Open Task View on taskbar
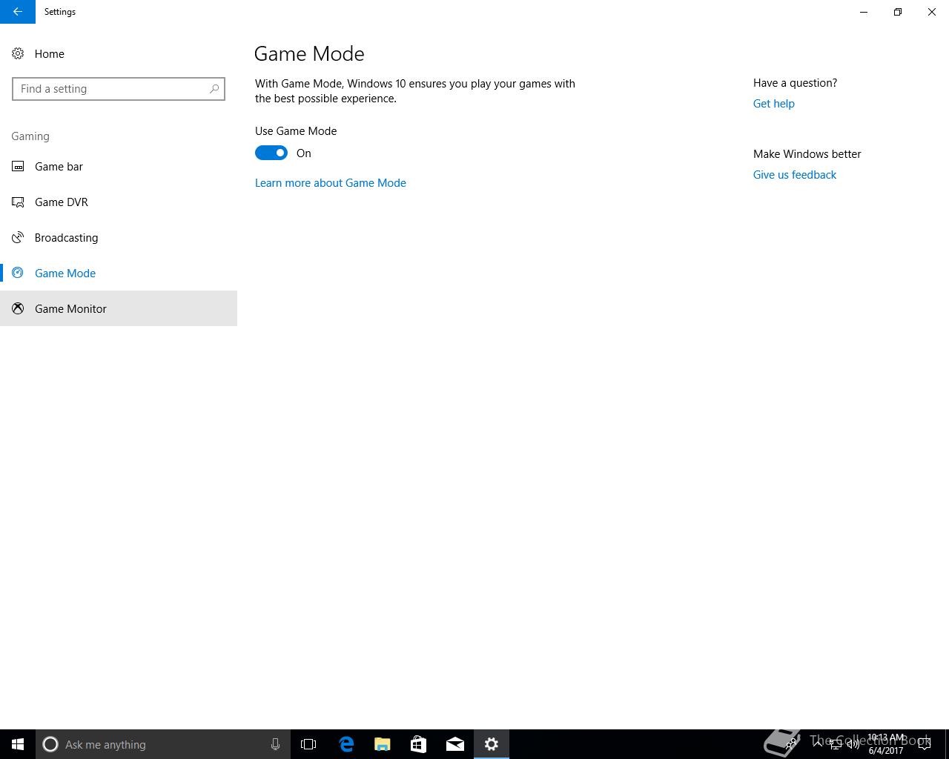949x759 pixels. click(x=308, y=744)
